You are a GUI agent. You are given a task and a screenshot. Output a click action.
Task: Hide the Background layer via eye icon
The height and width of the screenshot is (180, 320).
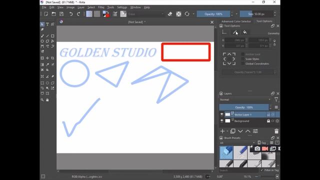[x=221, y=121]
